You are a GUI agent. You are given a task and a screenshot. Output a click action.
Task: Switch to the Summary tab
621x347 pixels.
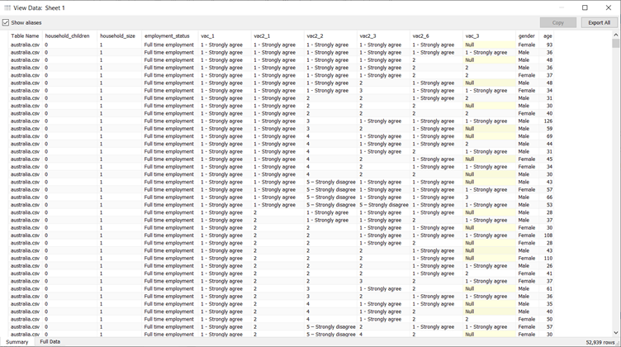(x=17, y=341)
